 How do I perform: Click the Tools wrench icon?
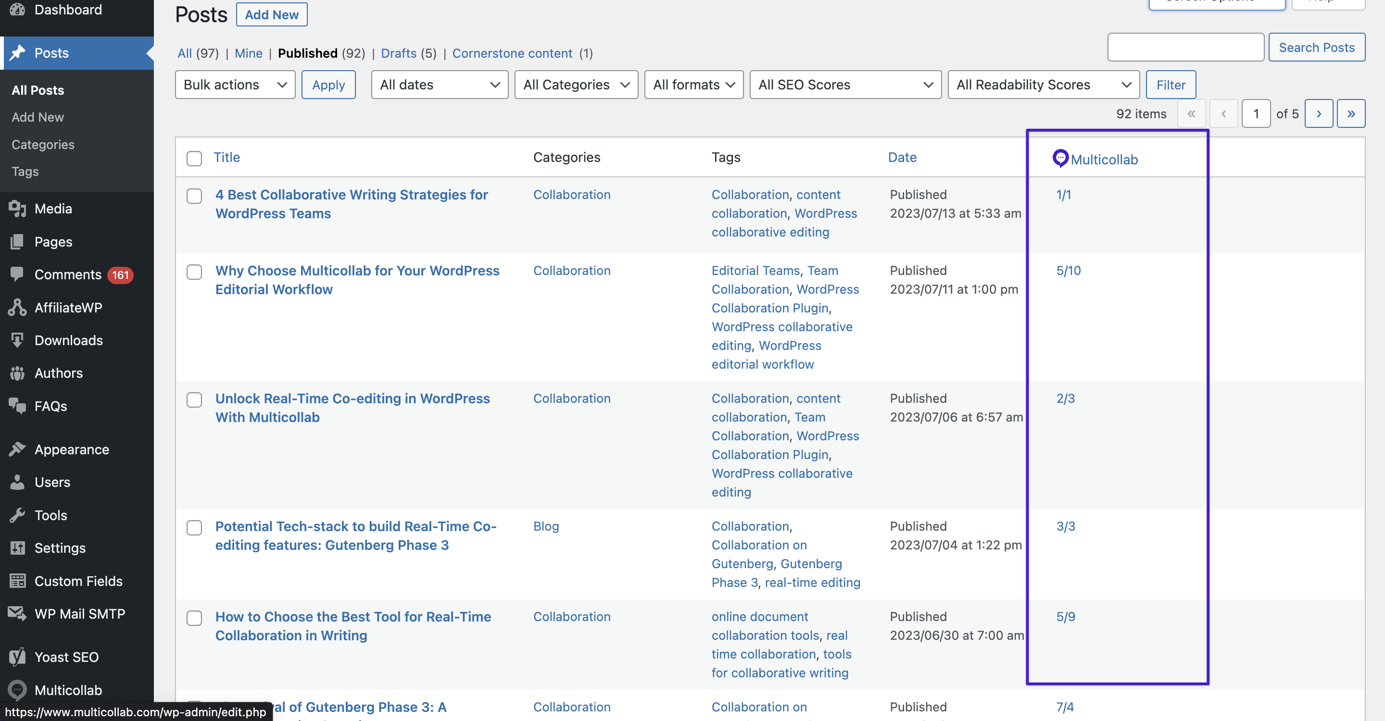pos(17,515)
